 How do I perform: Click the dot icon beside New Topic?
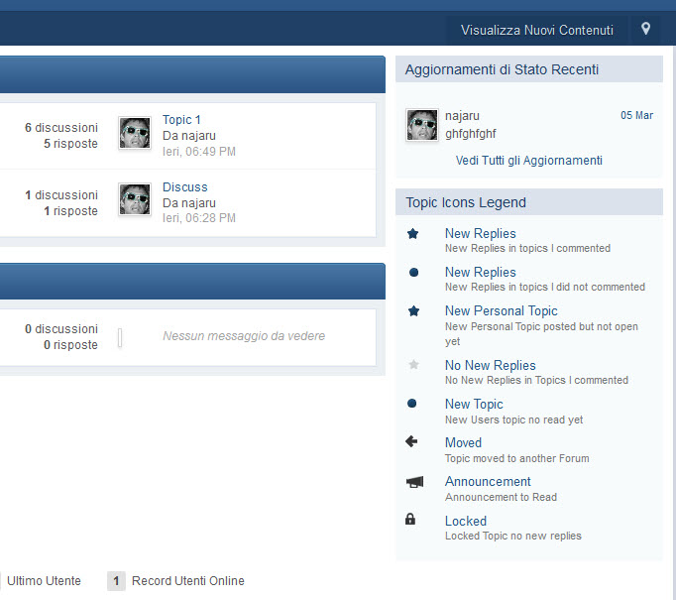413,405
